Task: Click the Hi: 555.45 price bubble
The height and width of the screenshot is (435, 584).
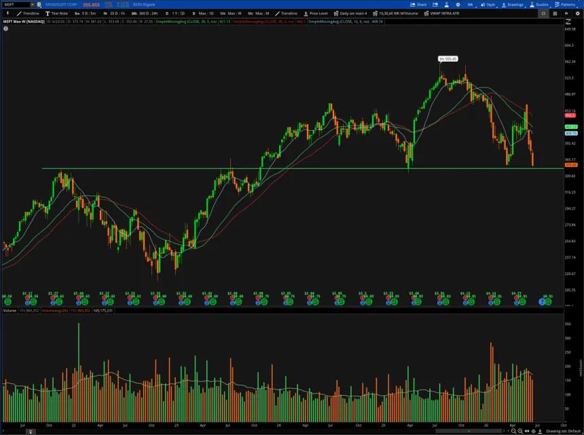Action: click(x=448, y=59)
